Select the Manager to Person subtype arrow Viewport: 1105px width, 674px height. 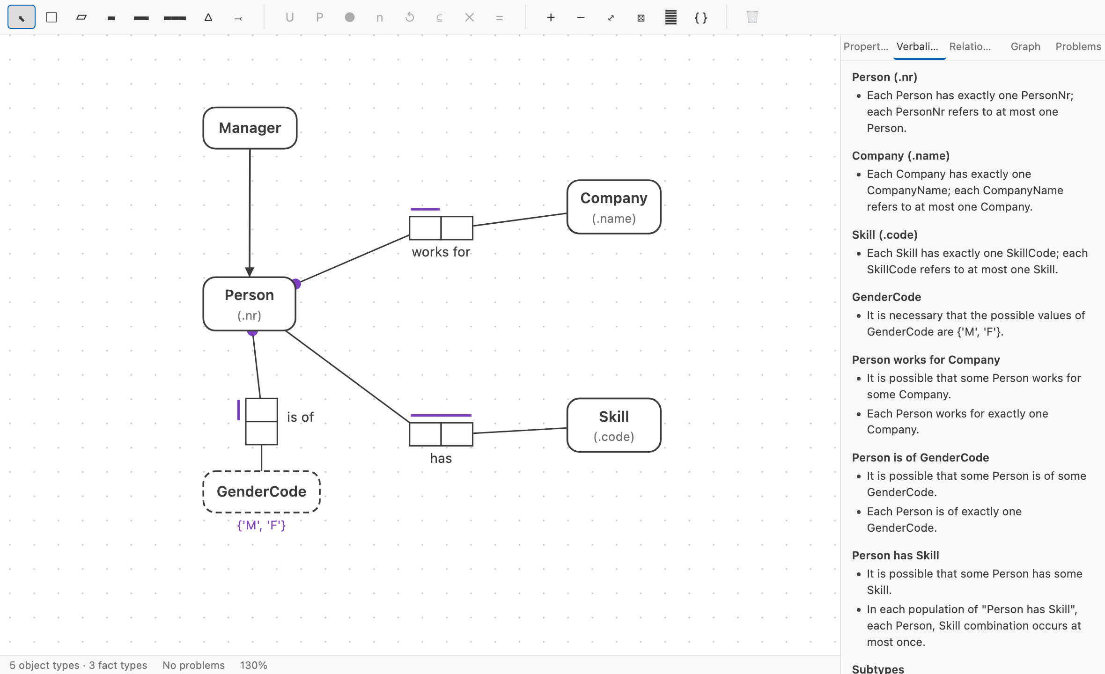pyautogui.click(x=250, y=213)
